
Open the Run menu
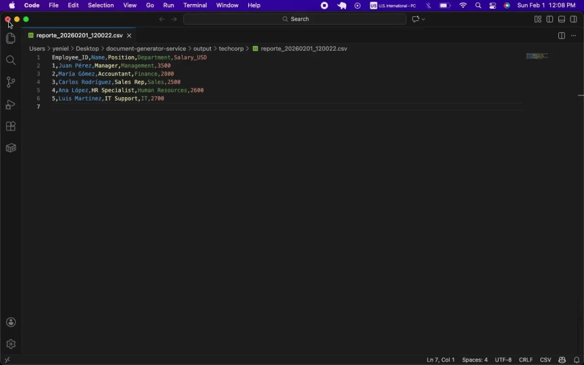point(168,5)
